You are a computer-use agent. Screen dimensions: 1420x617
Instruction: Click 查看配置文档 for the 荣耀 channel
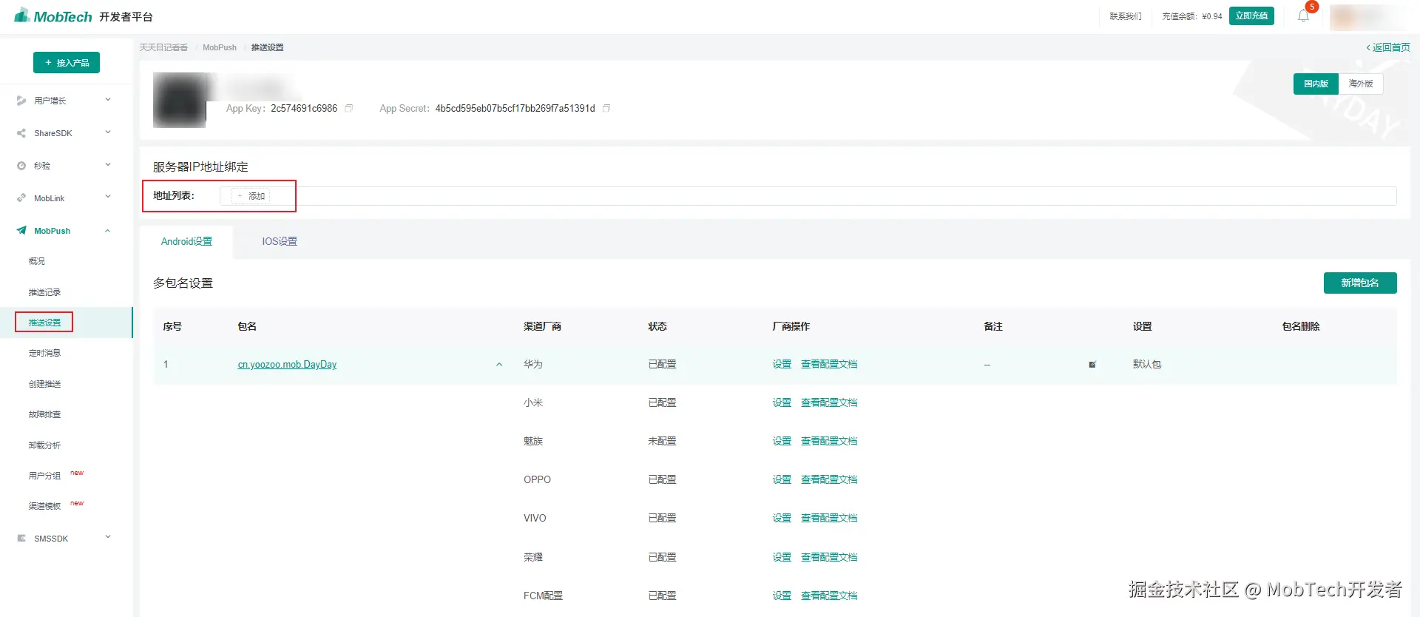point(829,557)
